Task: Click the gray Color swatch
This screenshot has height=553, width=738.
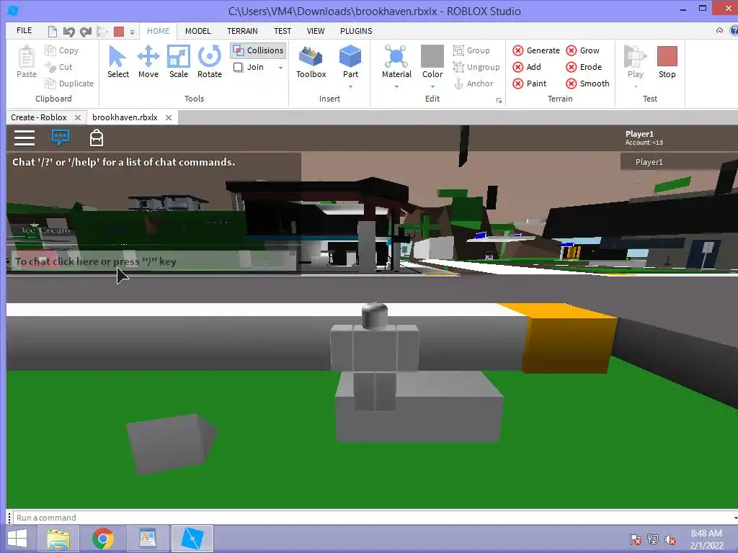Action: tap(432, 56)
